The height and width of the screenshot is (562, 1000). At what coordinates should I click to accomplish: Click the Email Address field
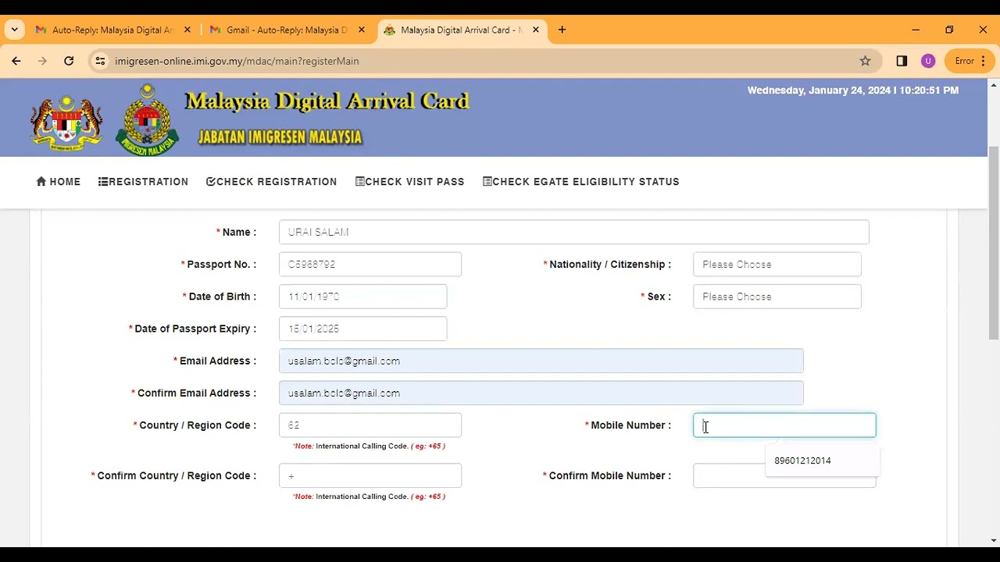pos(541,361)
